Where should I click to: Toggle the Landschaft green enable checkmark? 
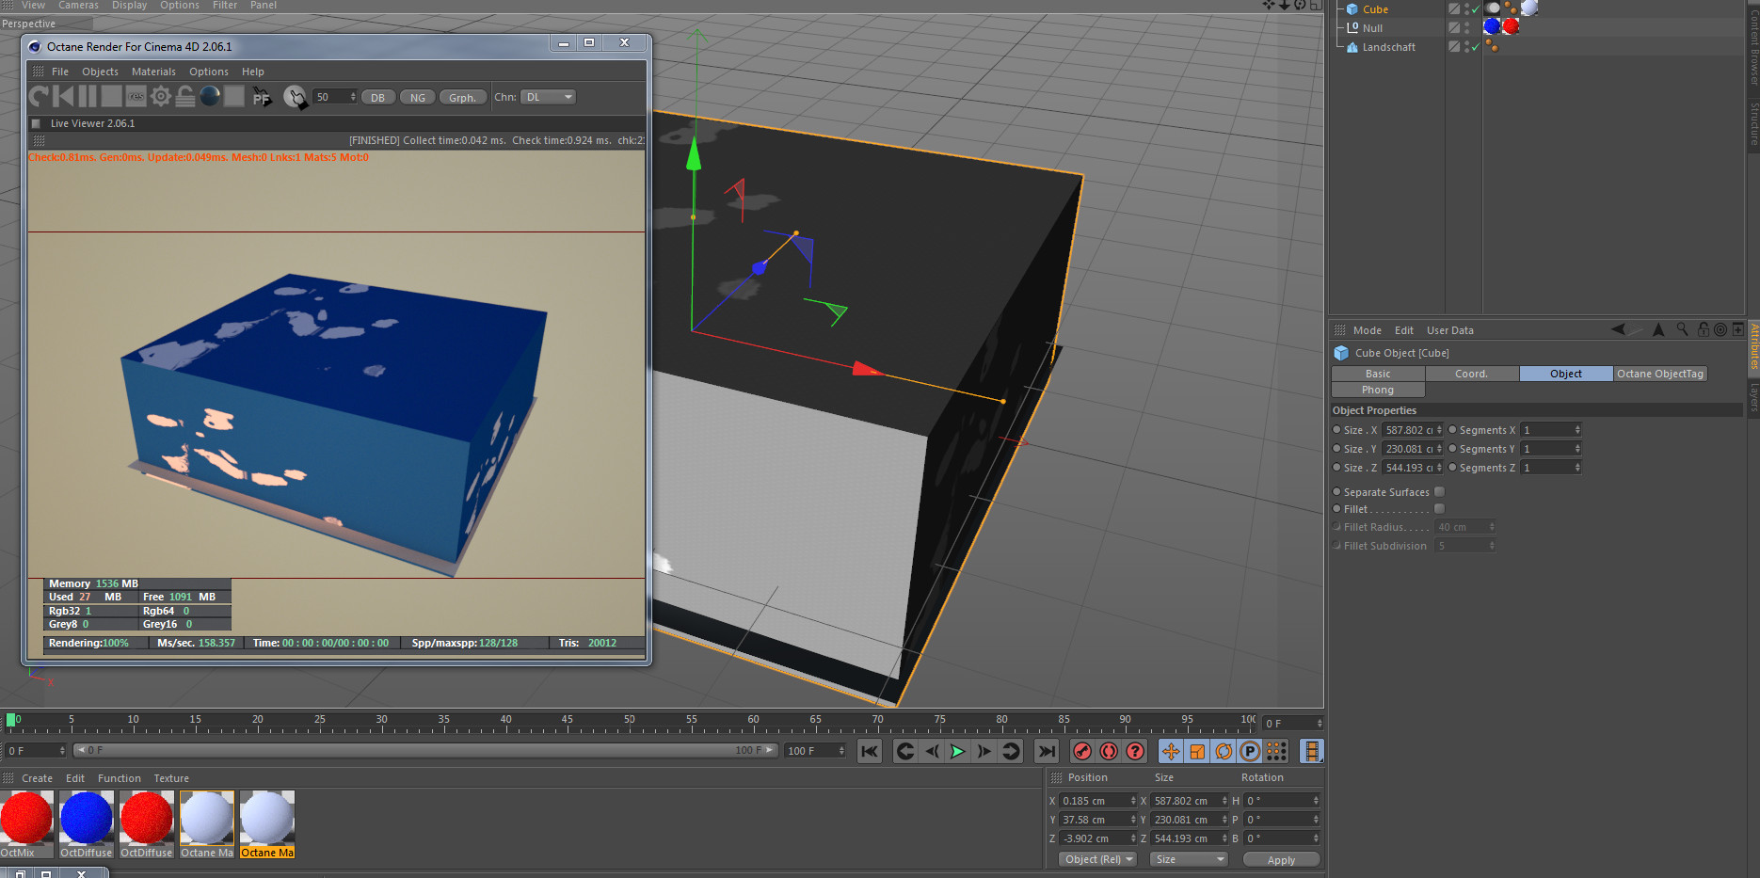tap(1475, 47)
